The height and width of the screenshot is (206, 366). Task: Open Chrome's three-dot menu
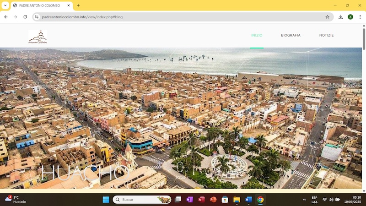pyautogui.click(x=360, y=17)
